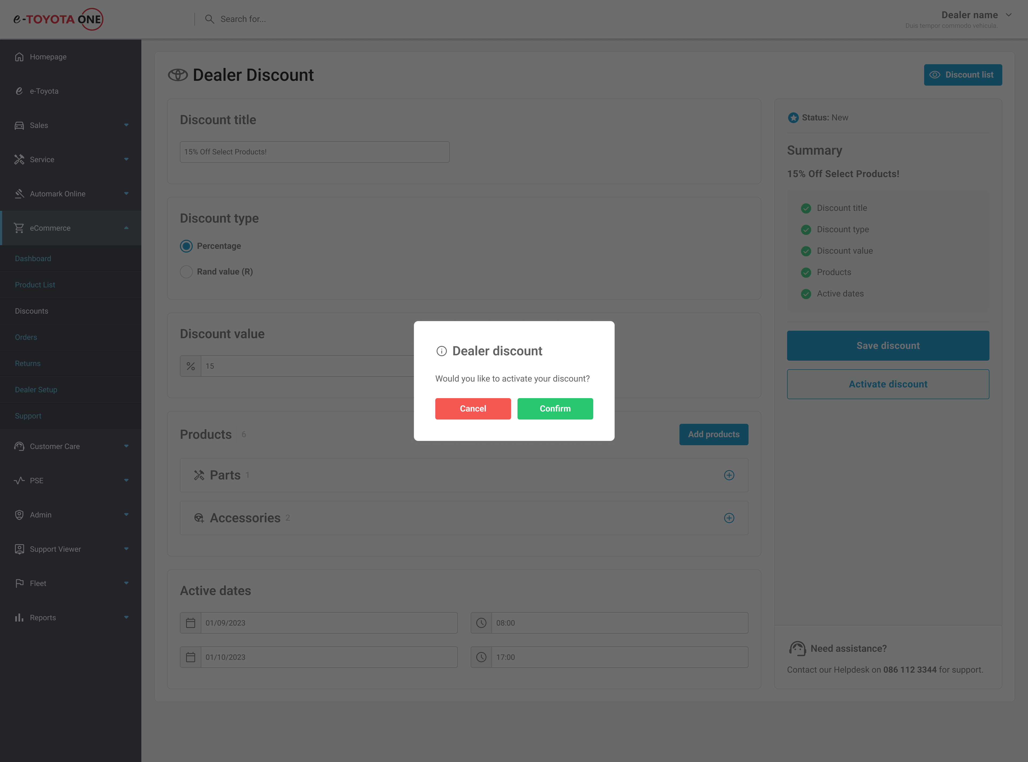Click the headset Need assistance icon
This screenshot has height=762, width=1028.
coord(797,649)
